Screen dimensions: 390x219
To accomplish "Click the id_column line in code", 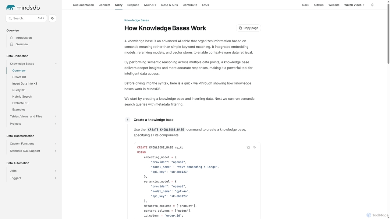I will [164, 216].
